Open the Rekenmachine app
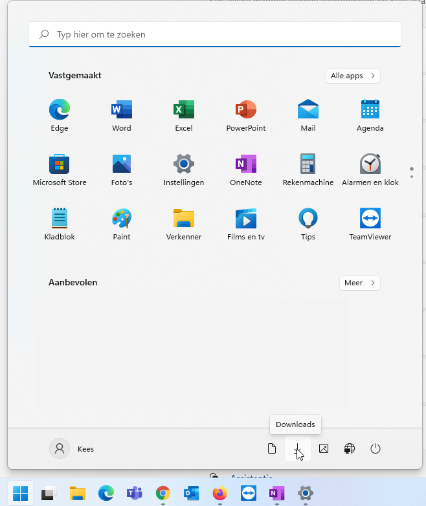This screenshot has height=506, width=426. (x=308, y=170)
